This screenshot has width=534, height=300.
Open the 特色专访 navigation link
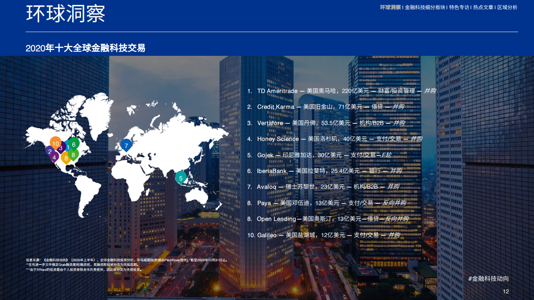pos(459,7)
